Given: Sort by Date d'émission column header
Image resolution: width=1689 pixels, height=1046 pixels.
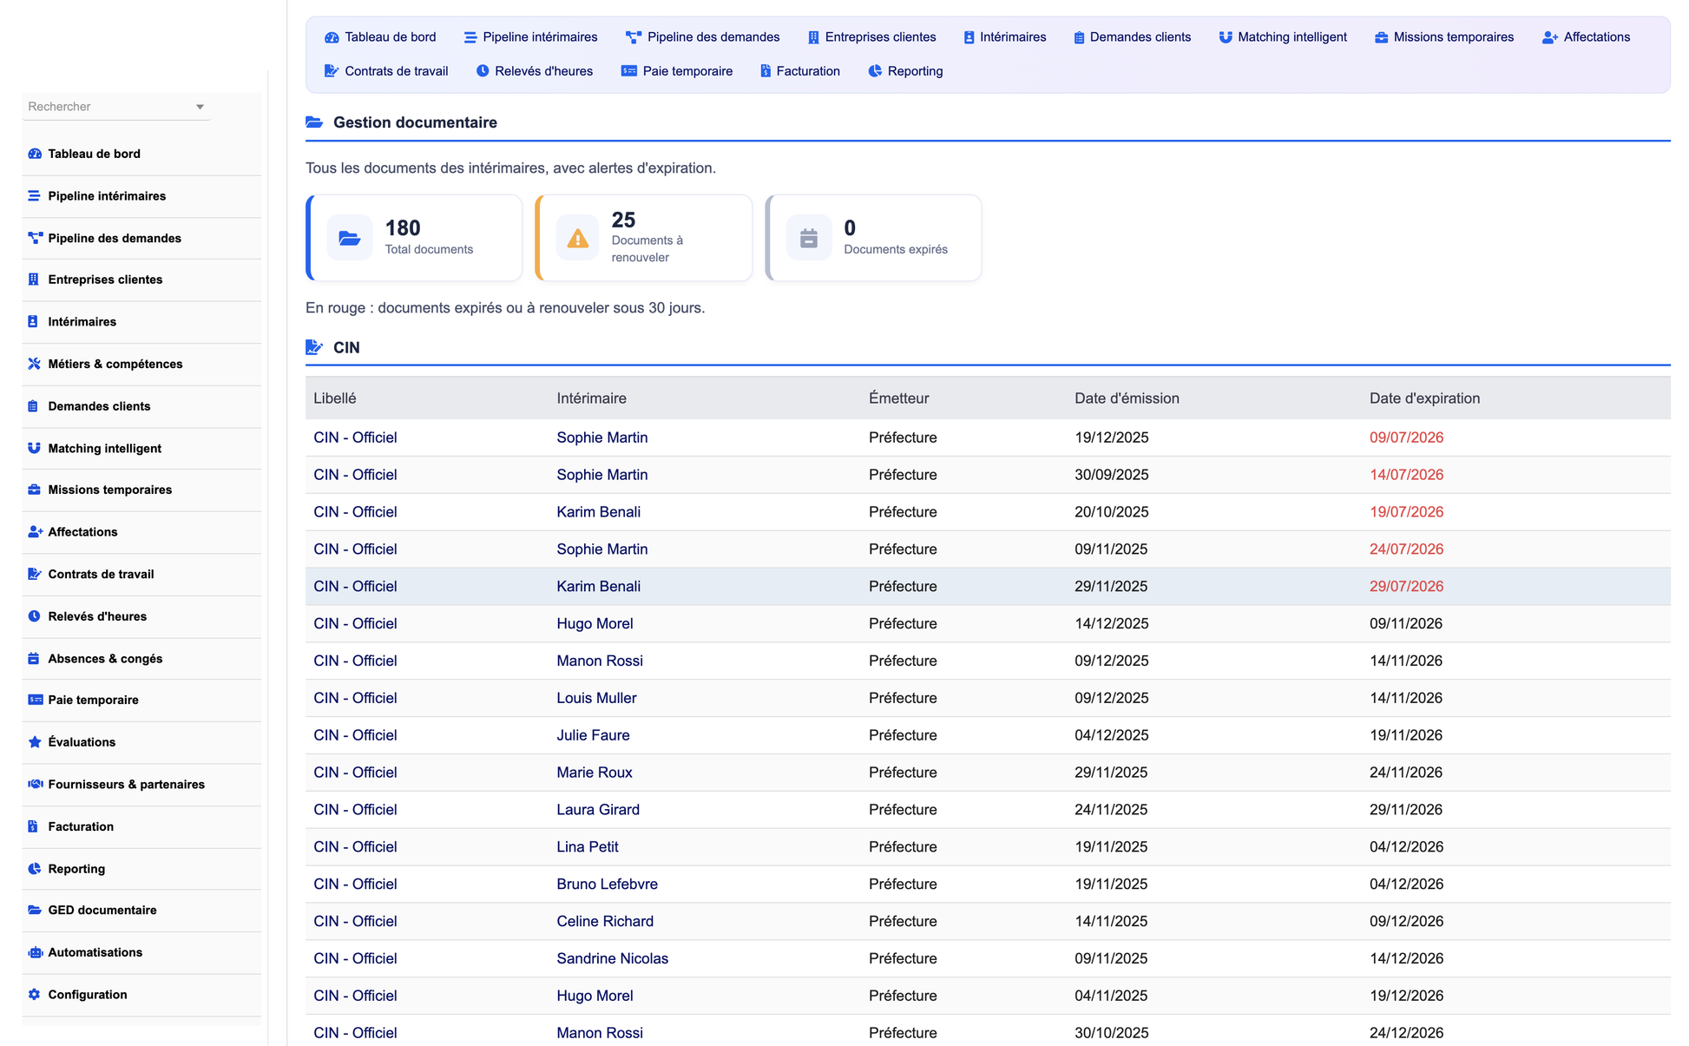Looking at the screenshot, I should click(x=1127, y=398).
